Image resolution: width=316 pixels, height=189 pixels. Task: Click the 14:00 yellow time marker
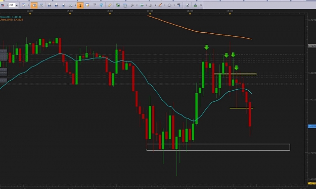tap(30, 14)
